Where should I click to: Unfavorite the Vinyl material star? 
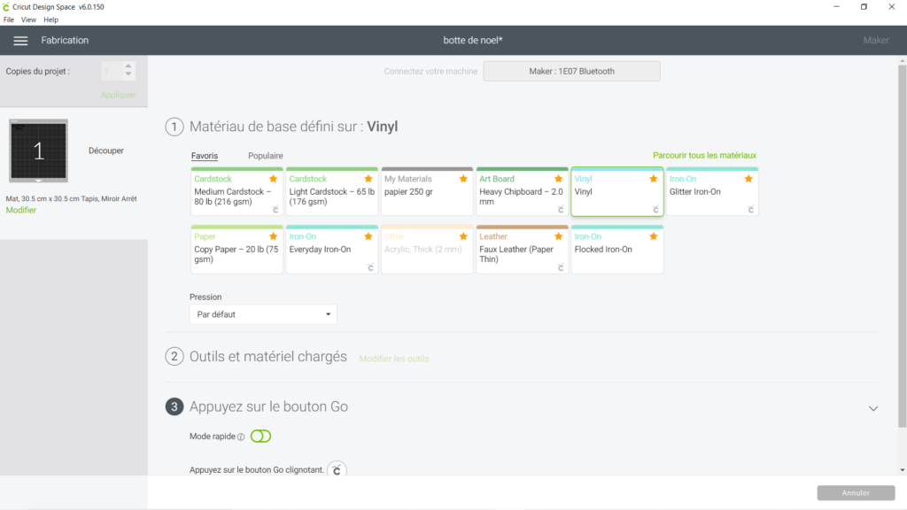[x=653, y=179]
